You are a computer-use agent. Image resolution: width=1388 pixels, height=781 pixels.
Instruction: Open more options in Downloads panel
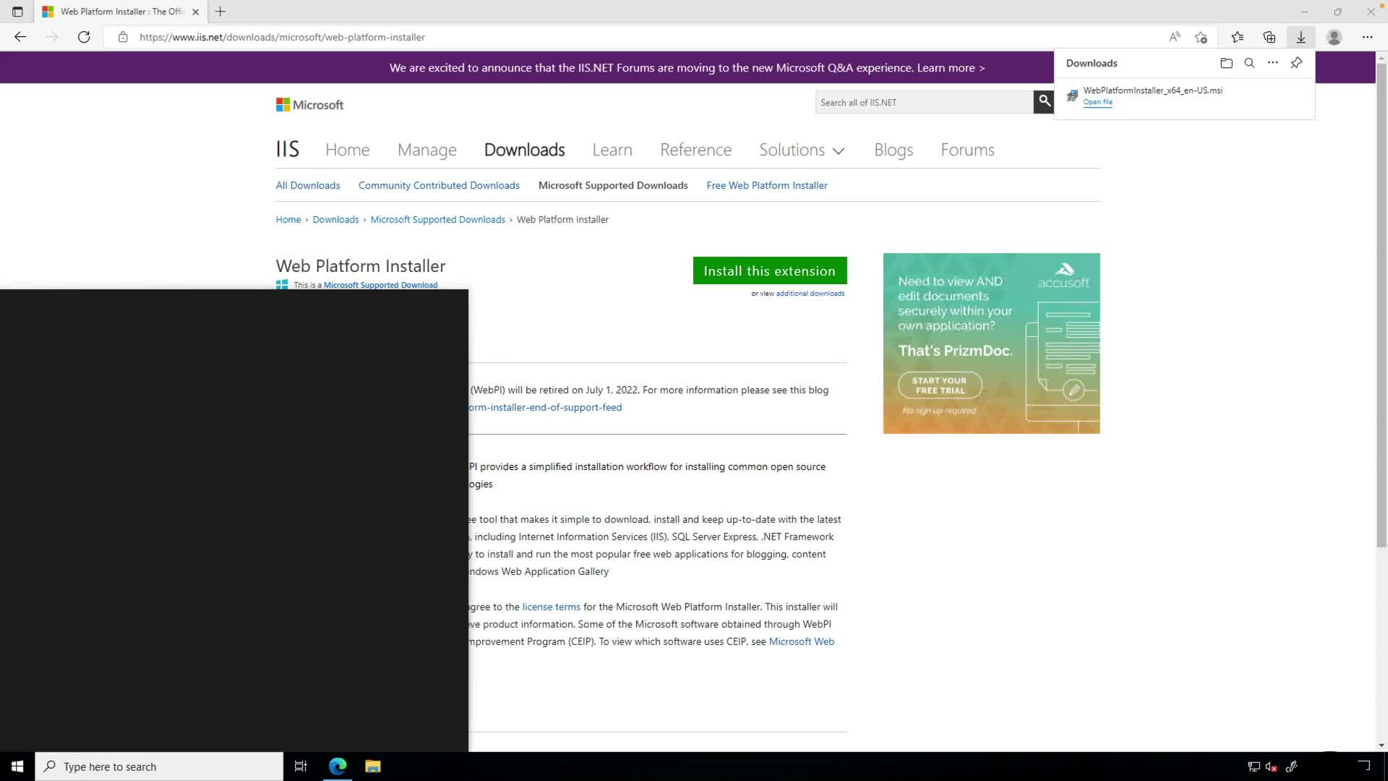[x=1272, y=63]
